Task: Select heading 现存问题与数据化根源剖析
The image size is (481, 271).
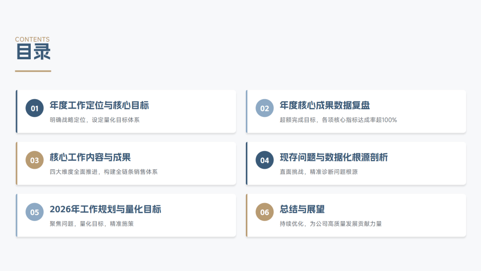Action: click(x=334, y=157)
